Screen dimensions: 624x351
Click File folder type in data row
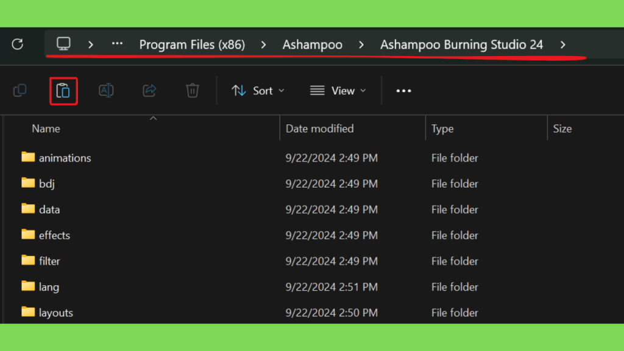tap(455, 210)
